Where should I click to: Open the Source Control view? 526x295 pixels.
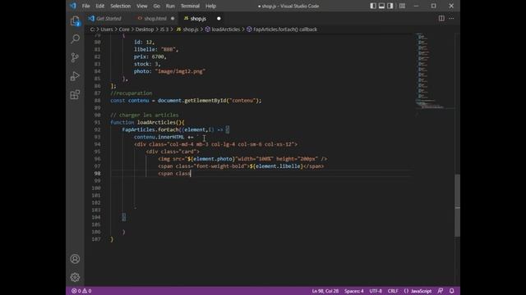(75, 57)
